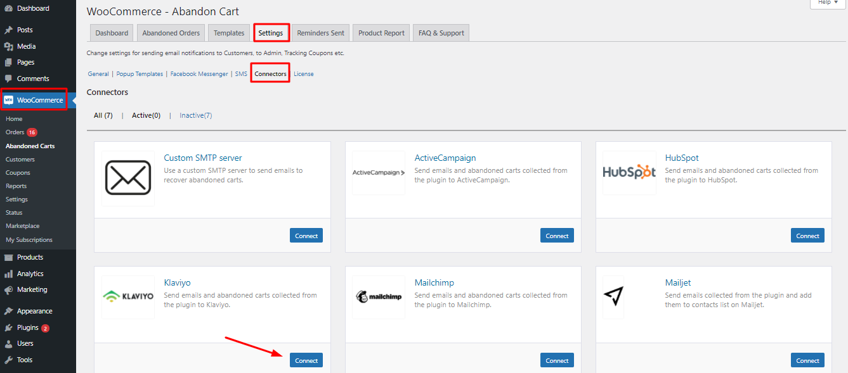This screenshot has height=373, width=848.
Task: Open the SMS settings sub-link
Action: [241, 74]
